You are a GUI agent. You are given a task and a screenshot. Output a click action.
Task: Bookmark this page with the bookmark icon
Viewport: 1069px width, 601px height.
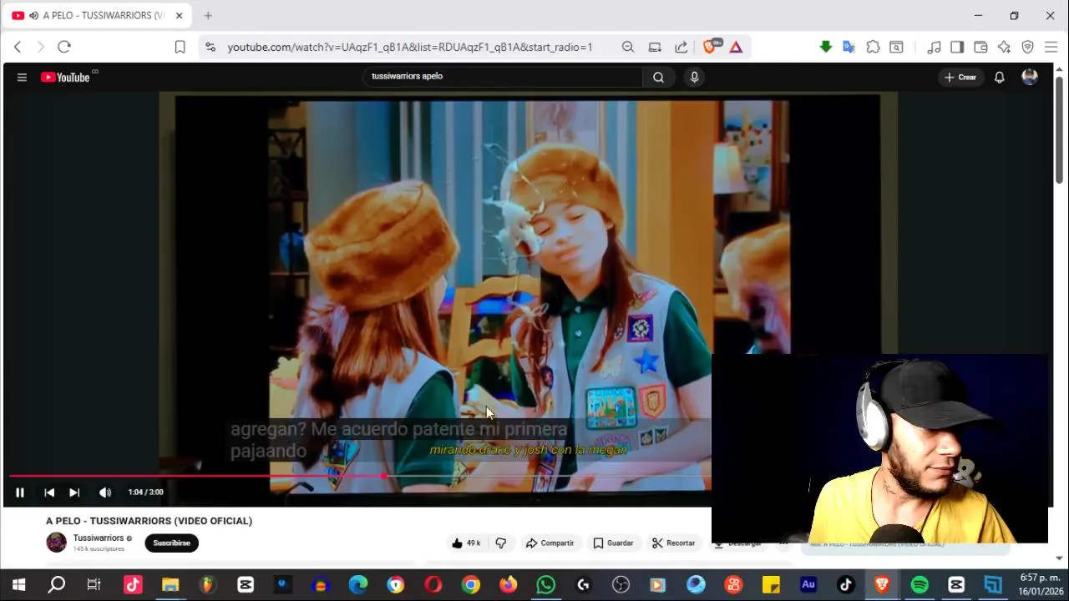coord(180,47)
